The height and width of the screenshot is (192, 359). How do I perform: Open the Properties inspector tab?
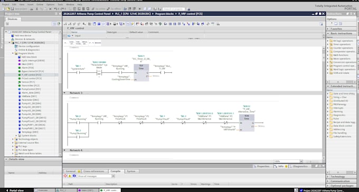(x=262, y=166)
